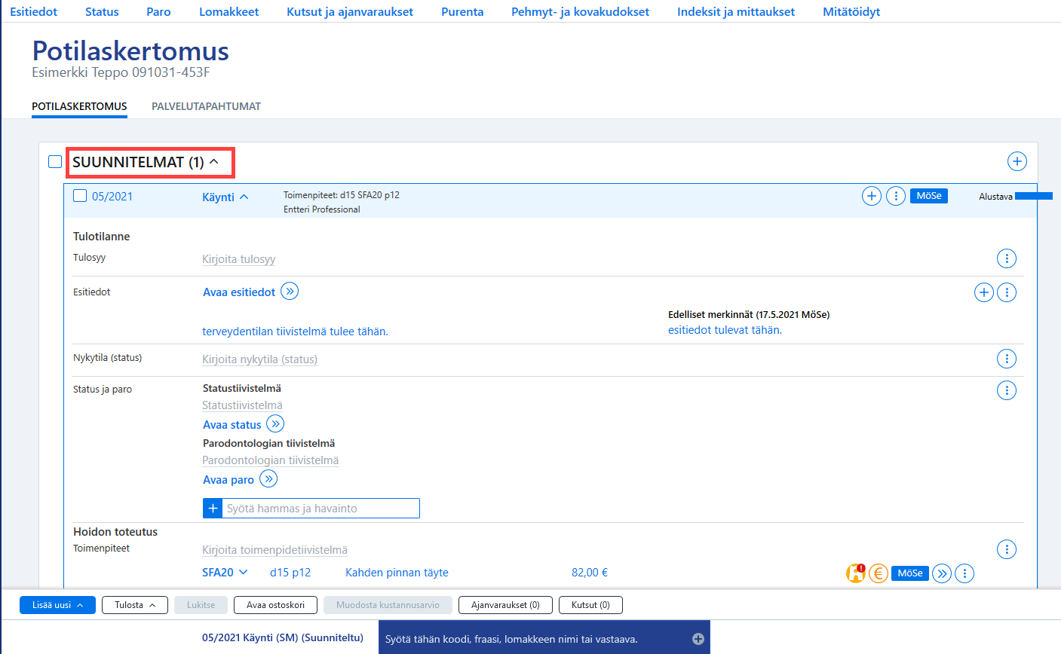The height and width of the screenshot is (654, 1061).
Task: Click the 05/2021 Käynti (SM) (Suunniteltu) label
Action: 283,637
